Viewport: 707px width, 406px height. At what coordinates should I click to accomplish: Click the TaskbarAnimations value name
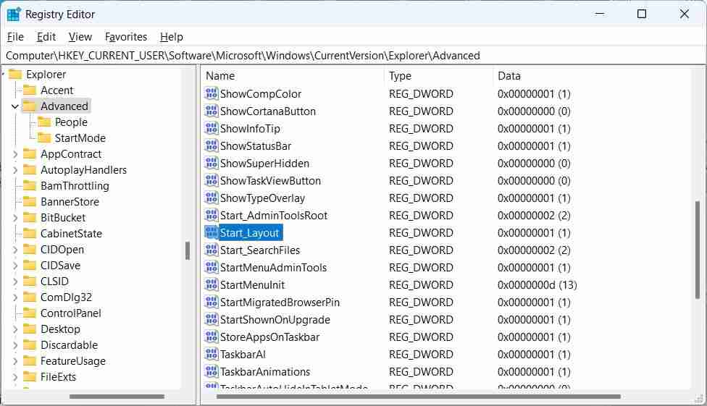pos(265,372)
